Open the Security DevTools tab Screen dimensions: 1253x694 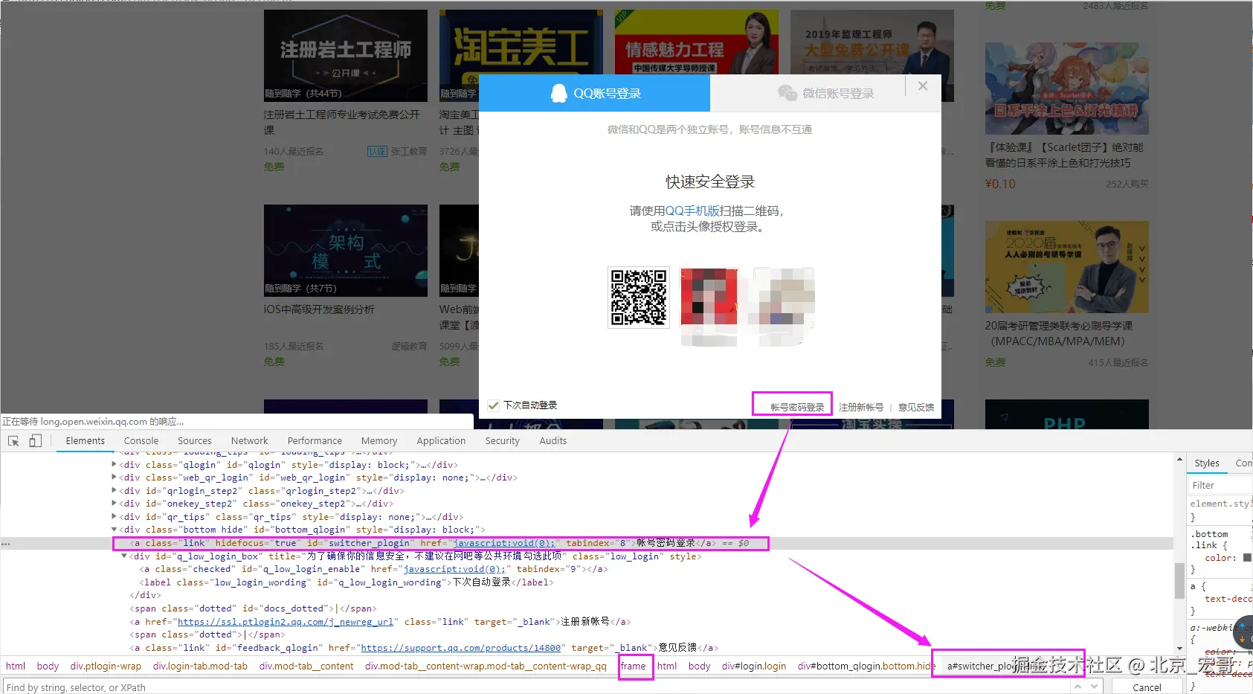(503, 441)
